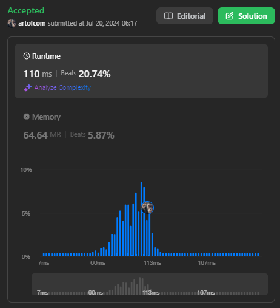The width and height of the screenshot is (280, 308).
Task: Click the '110 ms' runtime value
Action: (x=38, y=74)
